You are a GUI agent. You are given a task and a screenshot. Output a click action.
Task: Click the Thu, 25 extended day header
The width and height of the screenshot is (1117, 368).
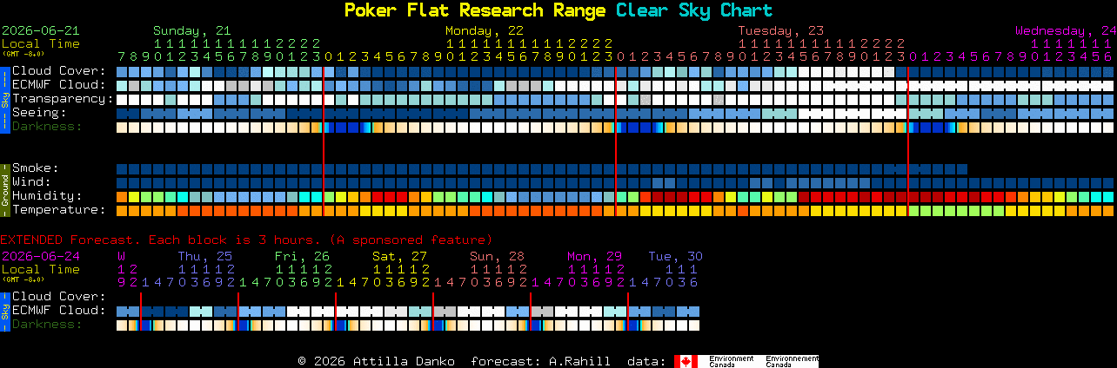click(205, 256)
